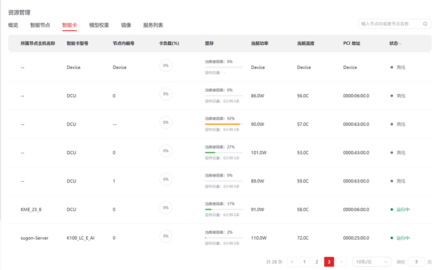The height and width of the screenshot is (270, 435).
Task: Go to page 2
Action: (x=317, y=262)
